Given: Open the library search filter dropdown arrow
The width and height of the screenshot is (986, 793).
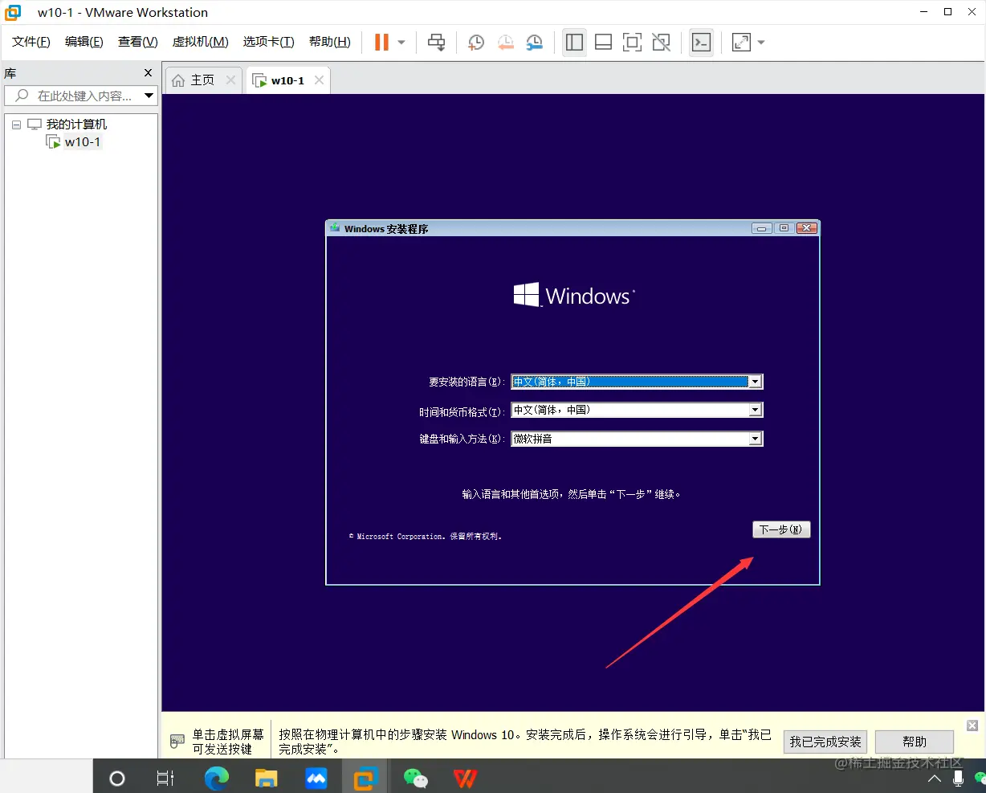Looking at the screenshot, I should click(x=149, y=96).
